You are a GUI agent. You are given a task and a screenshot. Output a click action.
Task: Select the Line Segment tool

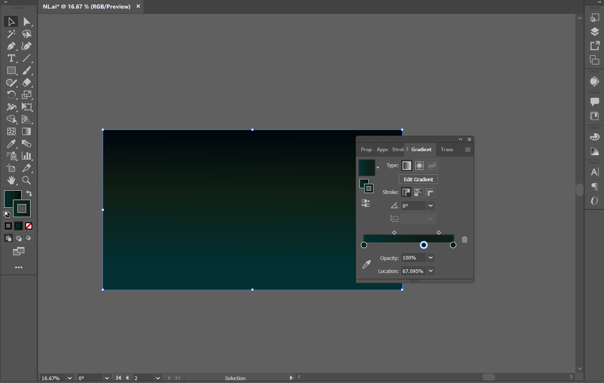click(27, 58)
